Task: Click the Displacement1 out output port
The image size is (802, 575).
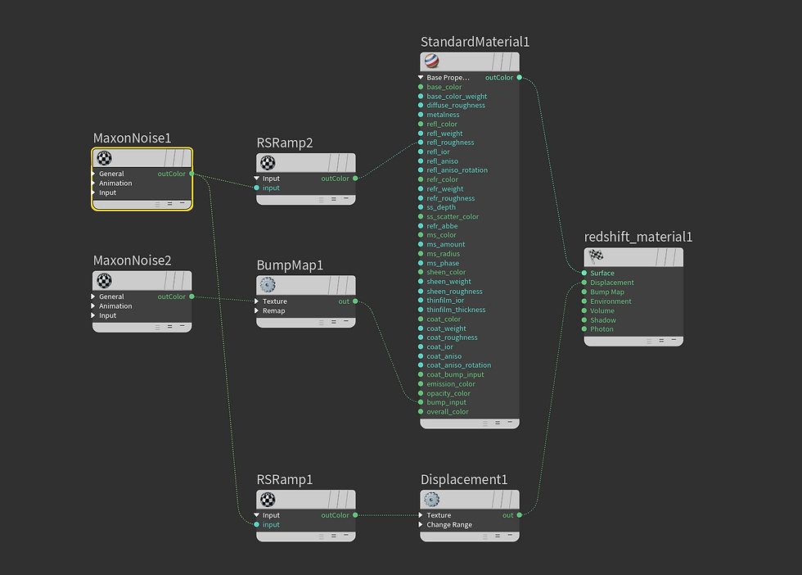Action: 519,515
